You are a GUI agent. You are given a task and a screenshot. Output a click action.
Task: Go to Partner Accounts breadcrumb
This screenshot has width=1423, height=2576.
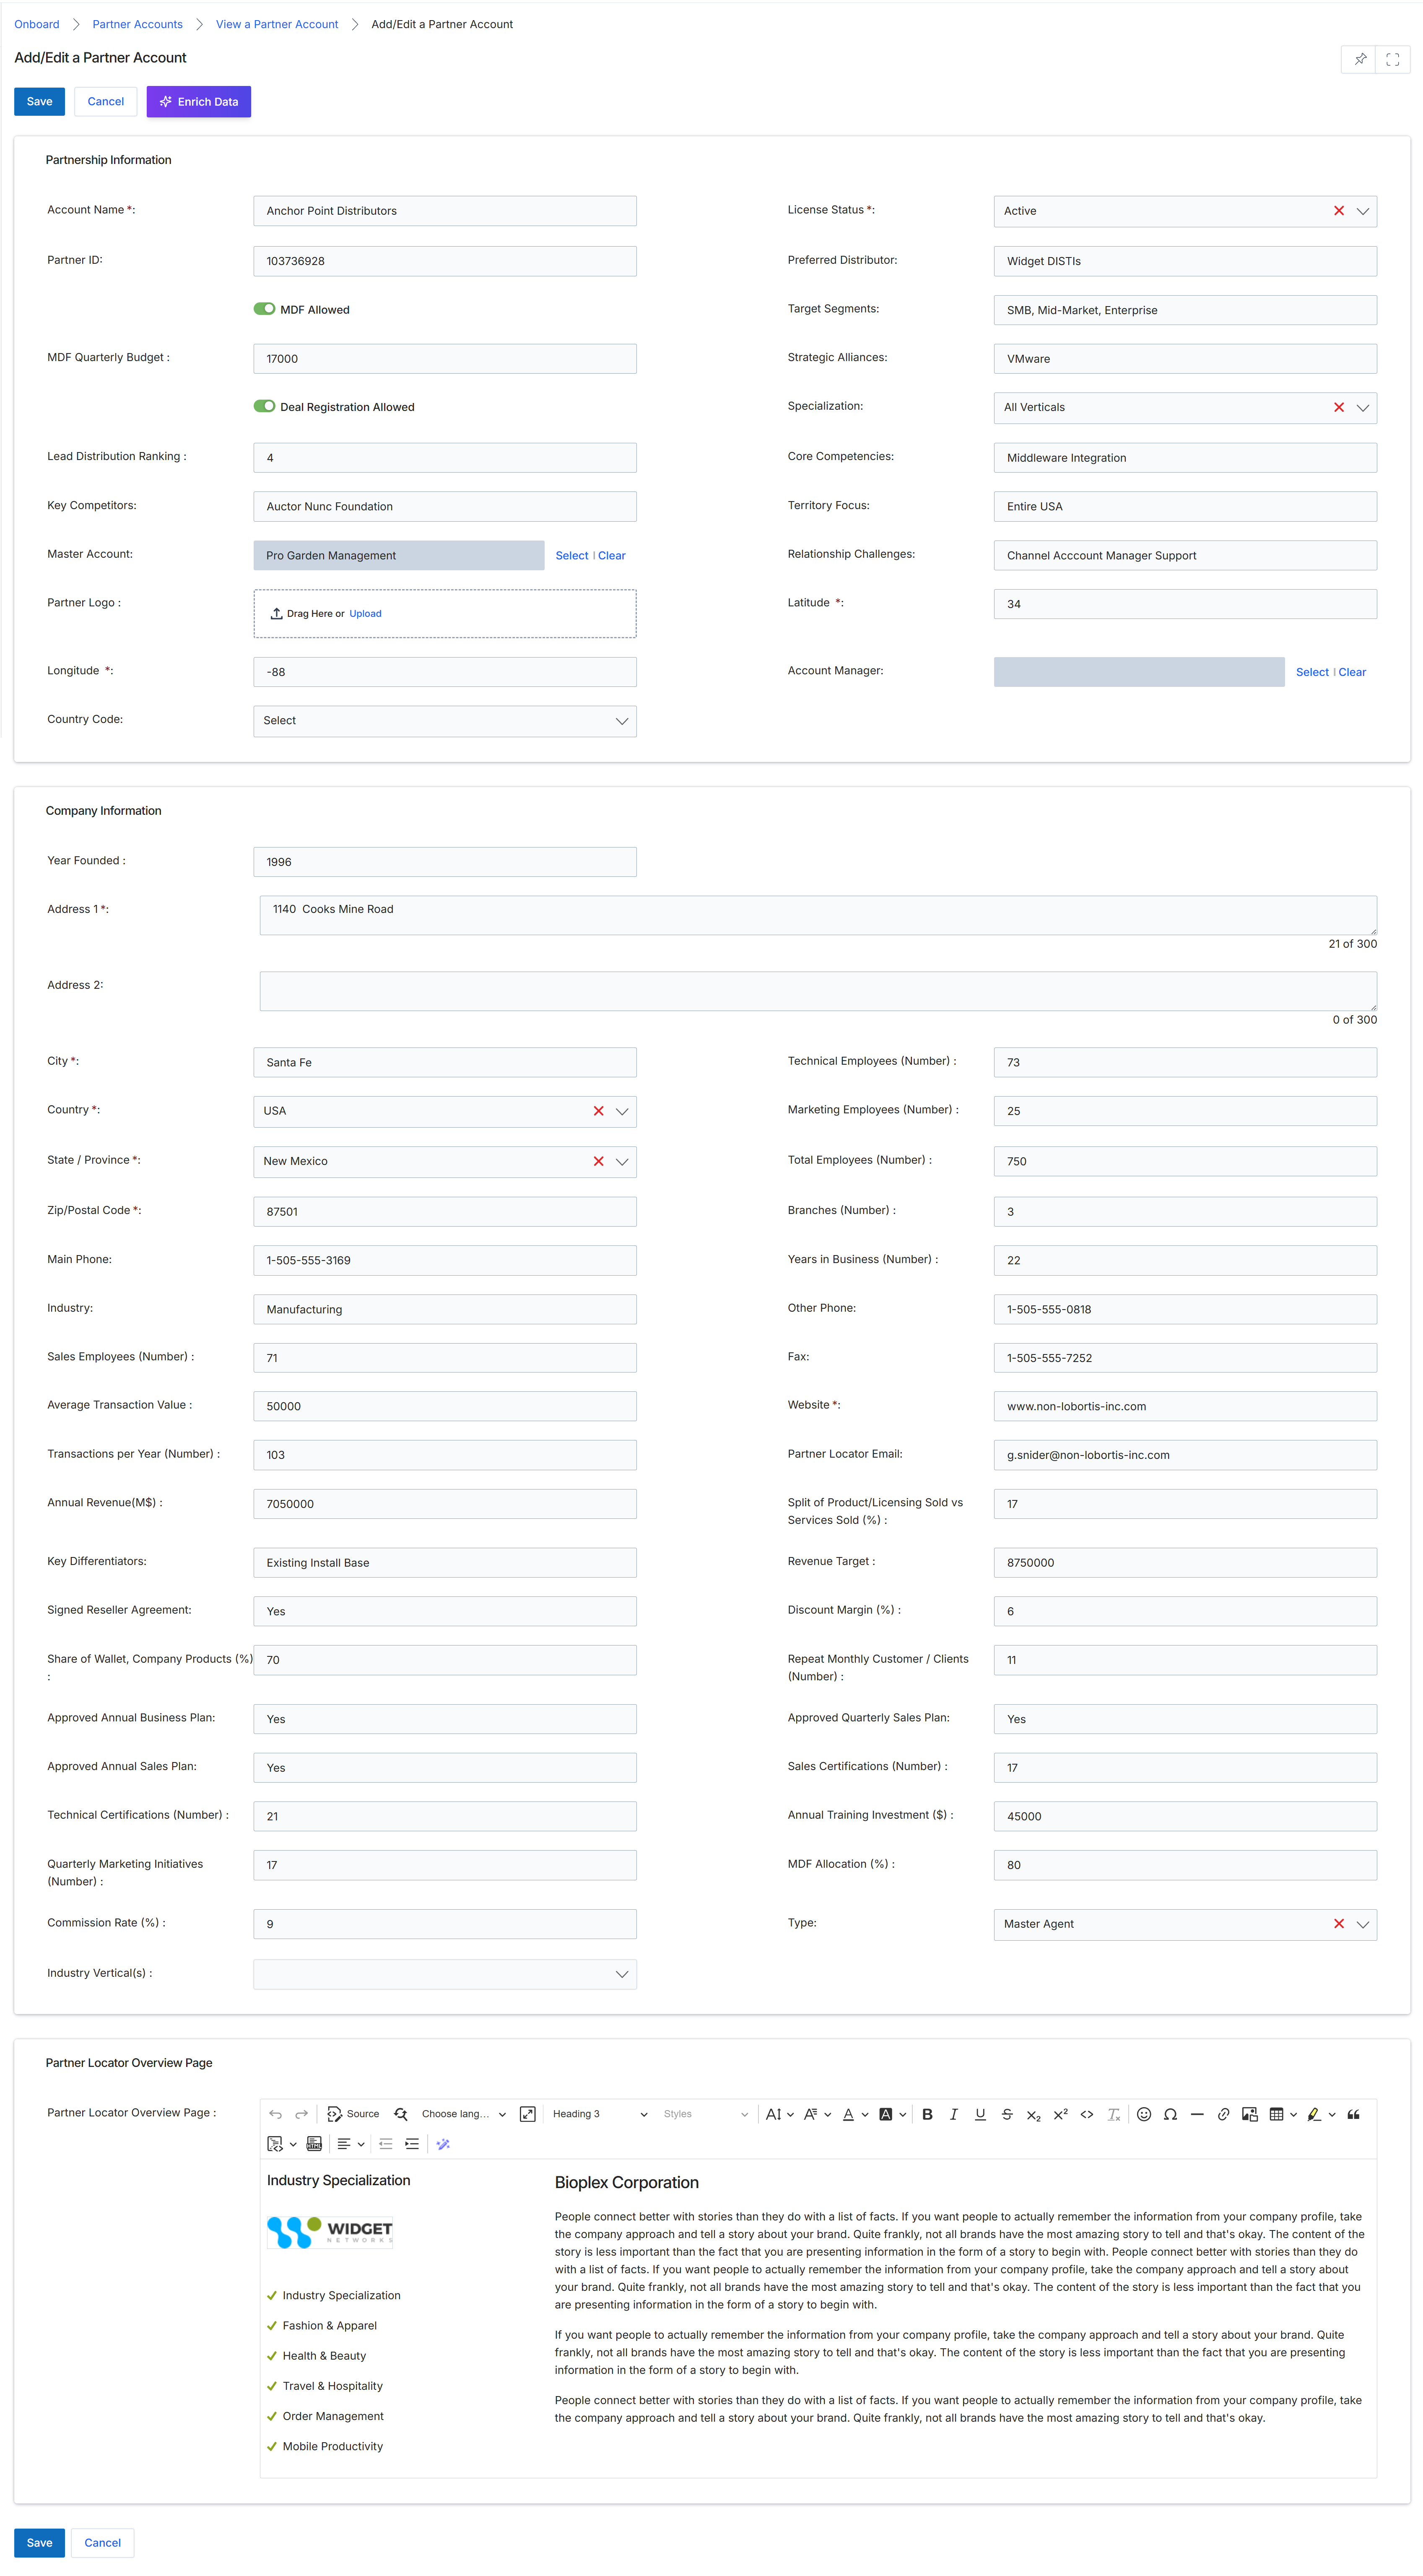137,24
